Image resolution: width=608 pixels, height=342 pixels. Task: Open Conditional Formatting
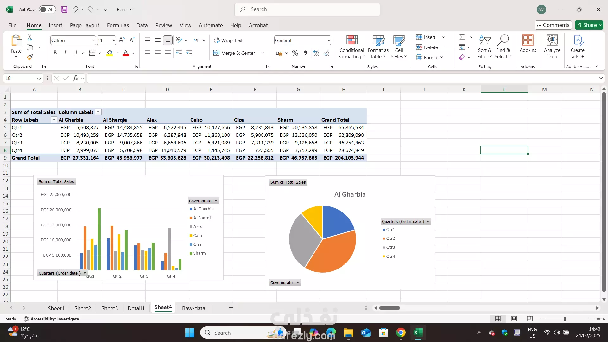point(352,47)
